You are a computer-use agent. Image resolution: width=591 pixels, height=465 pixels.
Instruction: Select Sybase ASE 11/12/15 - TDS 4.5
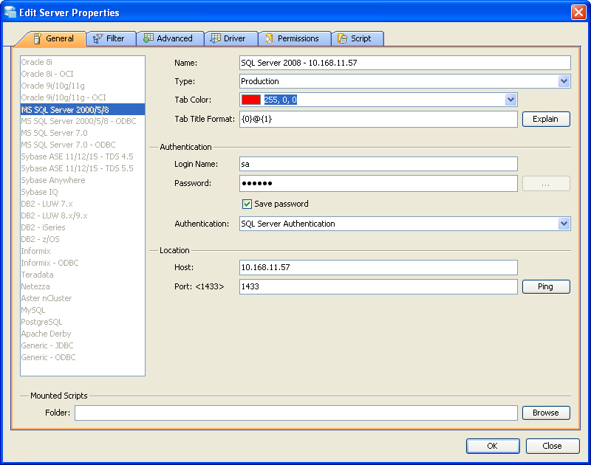pyautogui.click(x=83, y=156)
